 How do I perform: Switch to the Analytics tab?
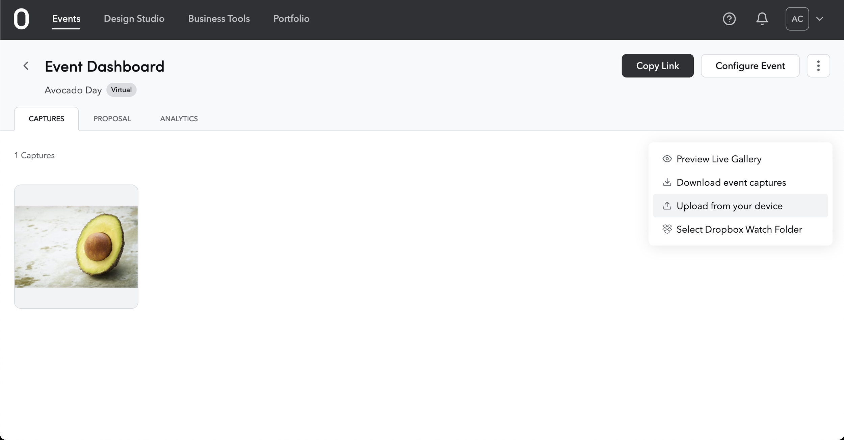click(x=179, y=119)
